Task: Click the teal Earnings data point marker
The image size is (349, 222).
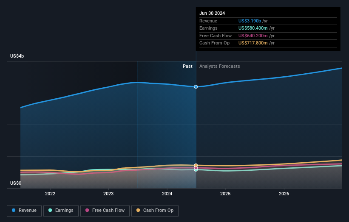Action: pyautogui.click(x=196, y=170)
